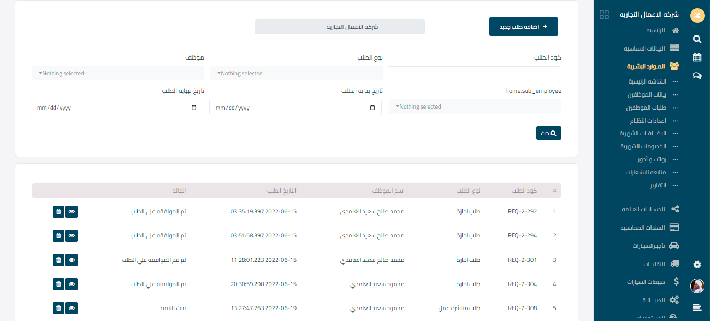The image size is (710, 321).
Task: Expand the موظف dropdown
Action: click(x=117, y=74)
